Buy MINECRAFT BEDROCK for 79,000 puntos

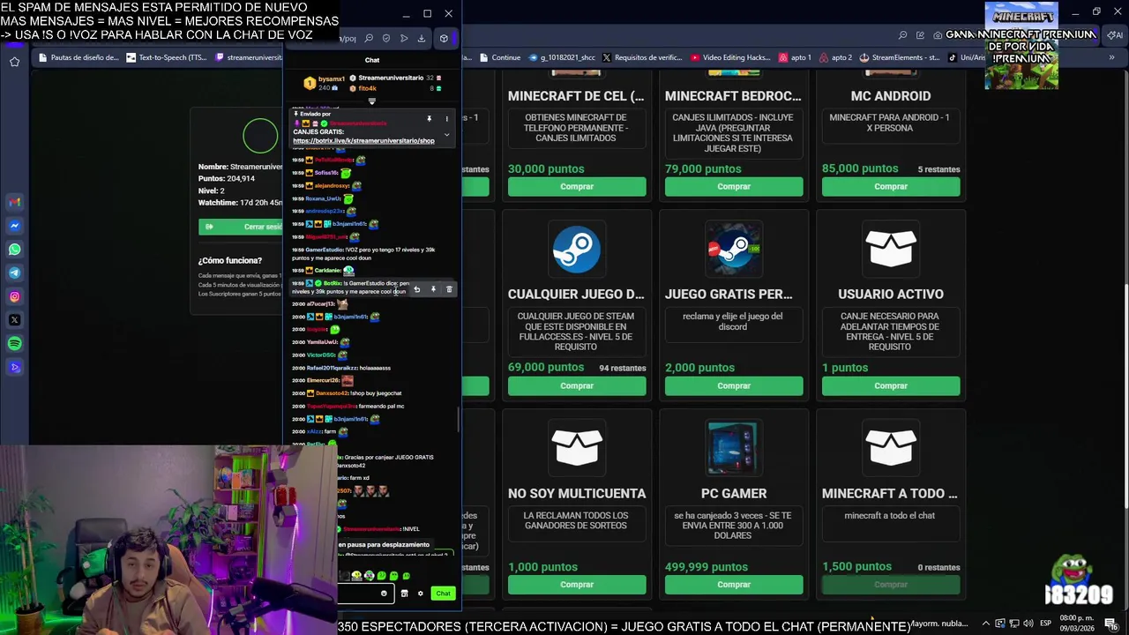tap(734, 187)
